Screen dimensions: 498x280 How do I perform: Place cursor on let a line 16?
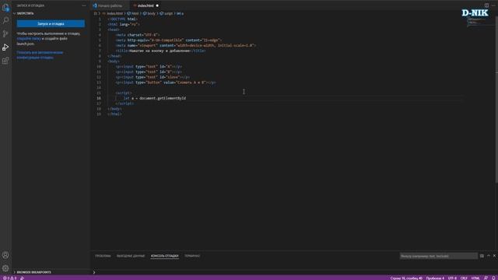155,99
